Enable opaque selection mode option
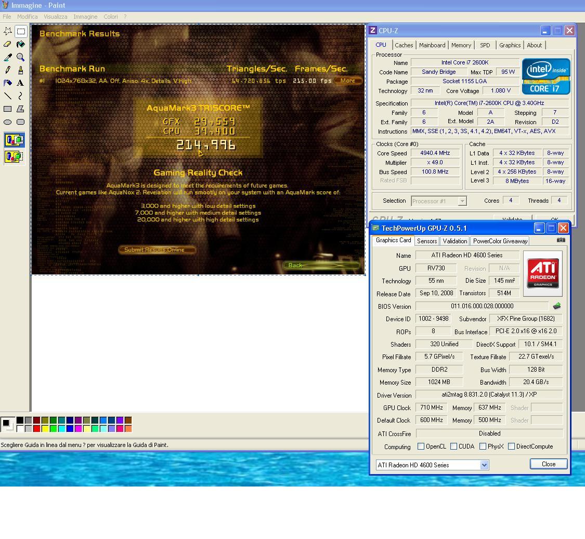 coord(14,140)
